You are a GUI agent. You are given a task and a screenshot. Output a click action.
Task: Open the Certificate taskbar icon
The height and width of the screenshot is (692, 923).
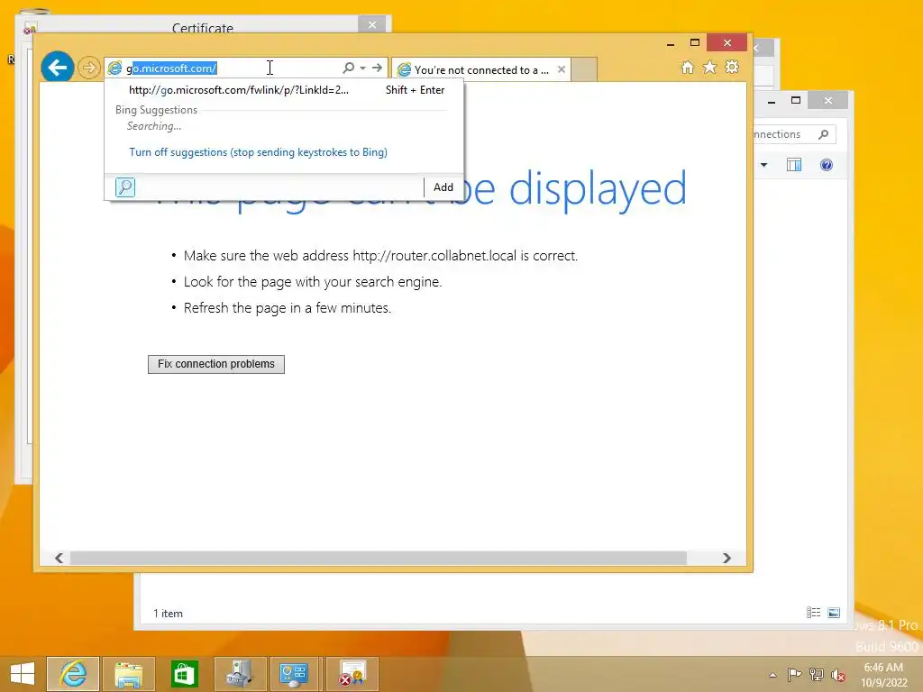coord(352,674)
